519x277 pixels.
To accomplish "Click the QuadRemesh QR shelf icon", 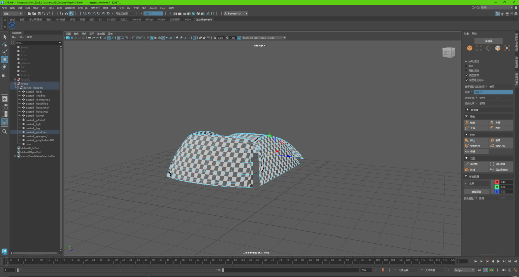I will [x=13, y=25].
